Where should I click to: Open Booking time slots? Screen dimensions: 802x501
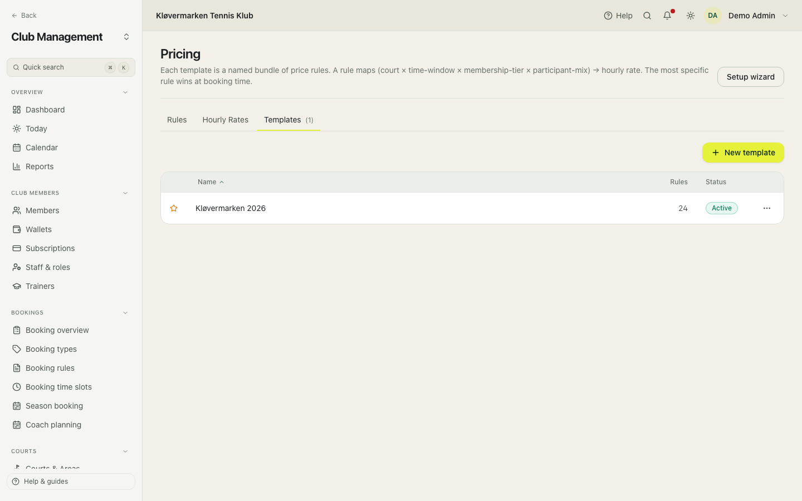coord(71,387)
